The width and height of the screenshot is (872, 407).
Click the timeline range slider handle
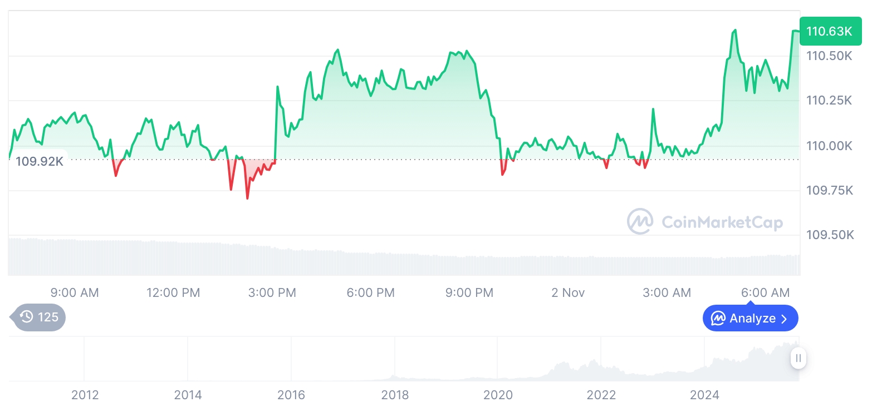pos(798,358)
